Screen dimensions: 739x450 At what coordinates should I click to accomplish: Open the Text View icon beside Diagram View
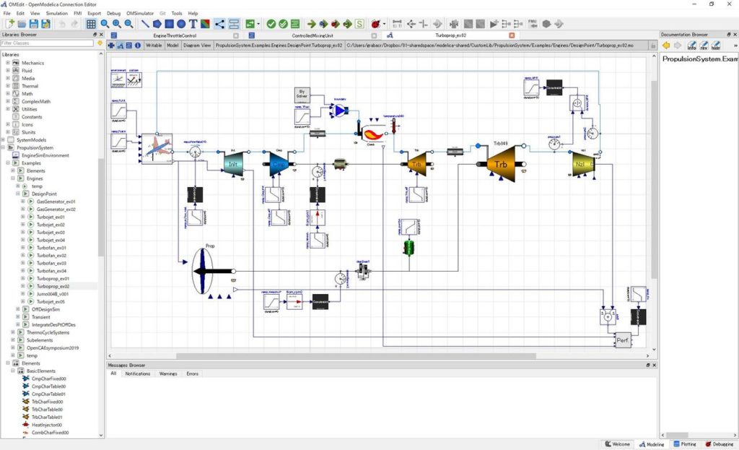click(128, 45)
